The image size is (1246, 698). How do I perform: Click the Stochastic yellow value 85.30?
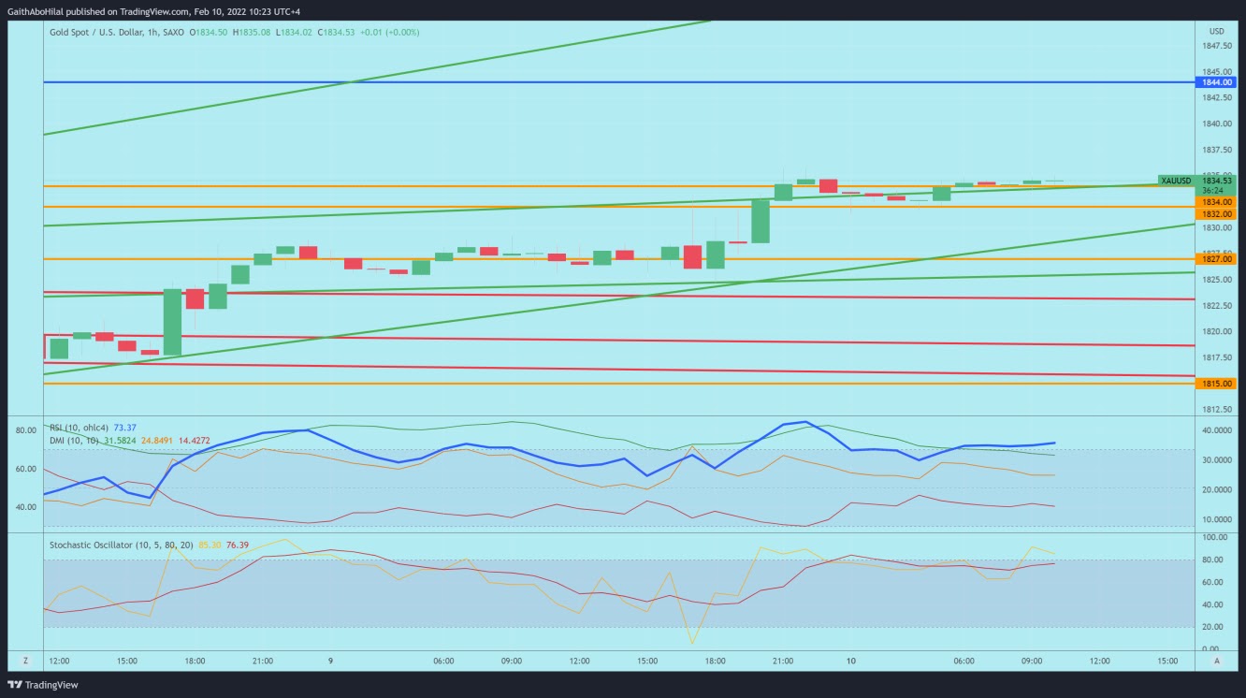point(211,545)
